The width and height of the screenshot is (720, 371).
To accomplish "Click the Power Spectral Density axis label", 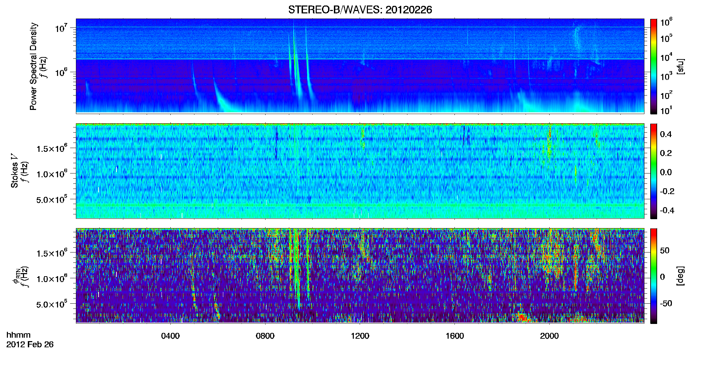I will pos(33,66).
